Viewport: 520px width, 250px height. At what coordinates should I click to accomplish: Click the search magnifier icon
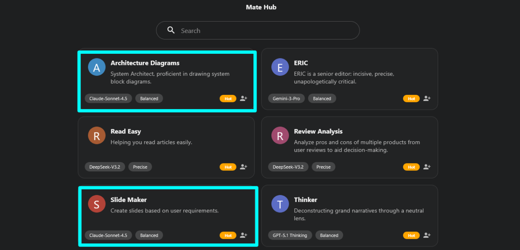[x=171, y=30]
